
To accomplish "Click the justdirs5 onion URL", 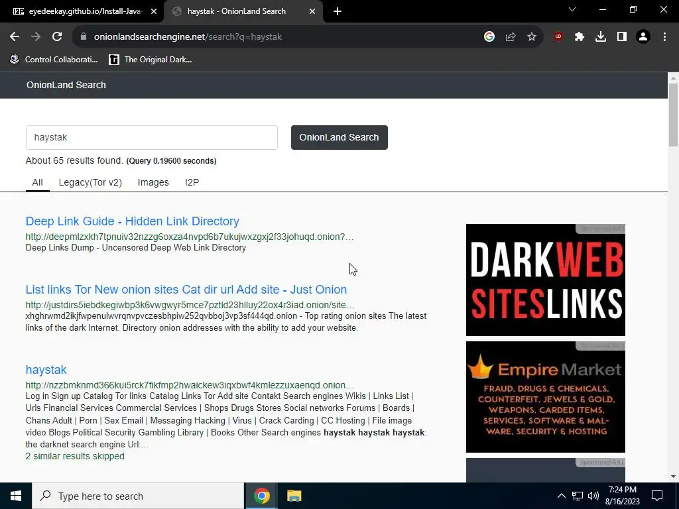I will pyautogui.click(x=190, y=305).
